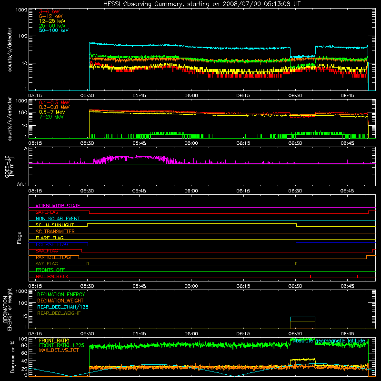Viewport: 381px width, 381px height.
Task: Click 06:00 tick under the keV panel
Action: [191, 96]
